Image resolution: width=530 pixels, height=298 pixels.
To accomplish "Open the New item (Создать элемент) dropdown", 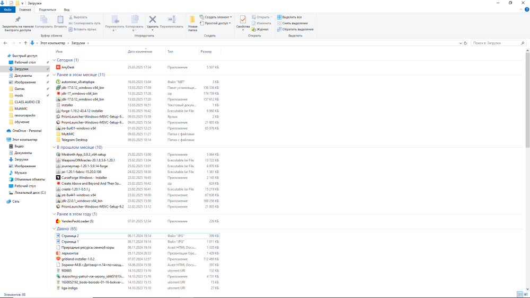I will 216,17.
